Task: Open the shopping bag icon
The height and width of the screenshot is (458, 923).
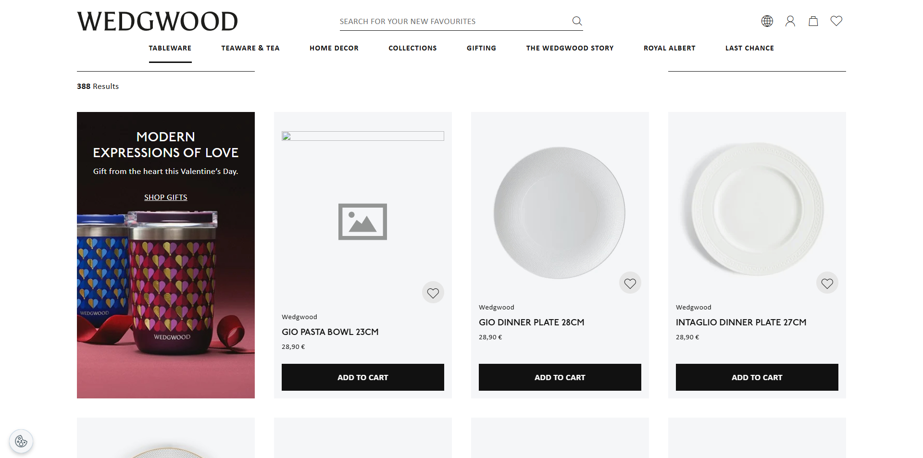Action: click(813, 21)
